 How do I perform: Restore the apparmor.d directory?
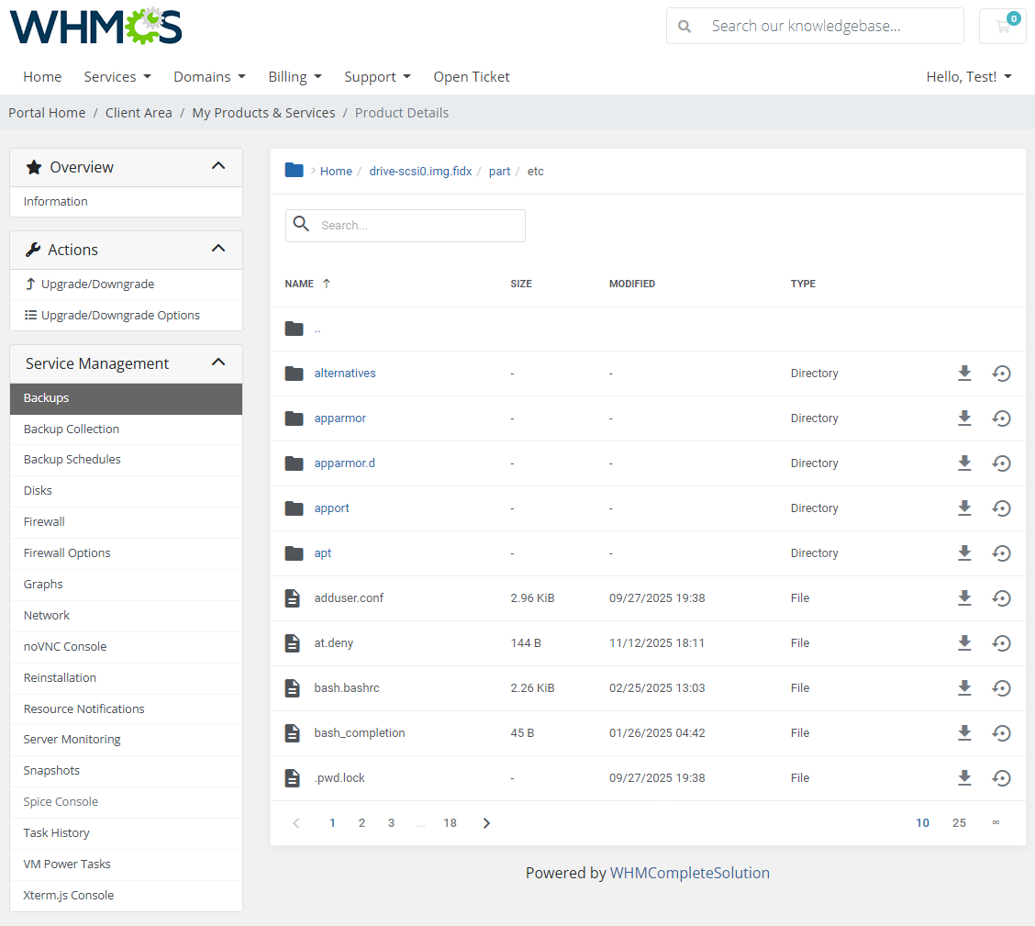pos(1001,463)
